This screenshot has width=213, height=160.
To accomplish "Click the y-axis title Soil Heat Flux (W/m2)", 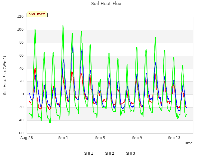I will [5, 75].
